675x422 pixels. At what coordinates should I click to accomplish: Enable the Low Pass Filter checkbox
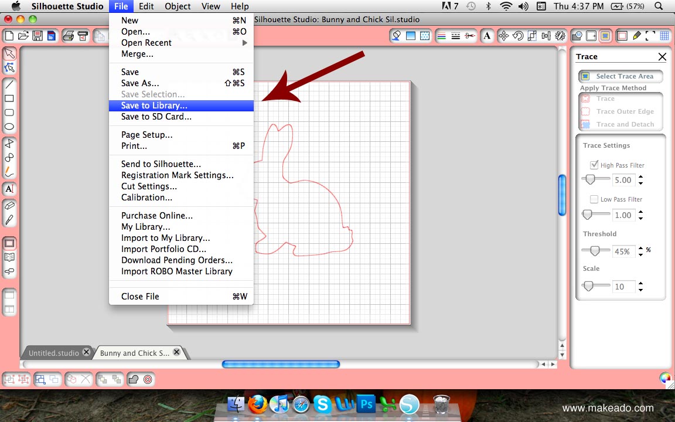tap(594, 199)
